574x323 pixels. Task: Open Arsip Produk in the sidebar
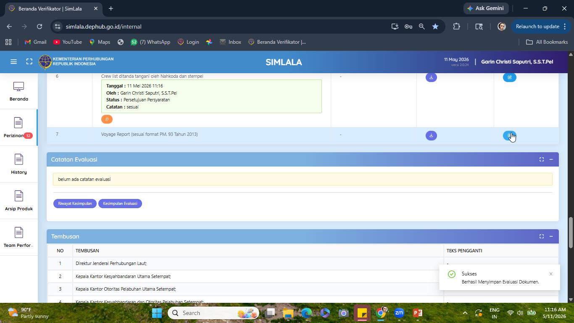tap(19, 201)
